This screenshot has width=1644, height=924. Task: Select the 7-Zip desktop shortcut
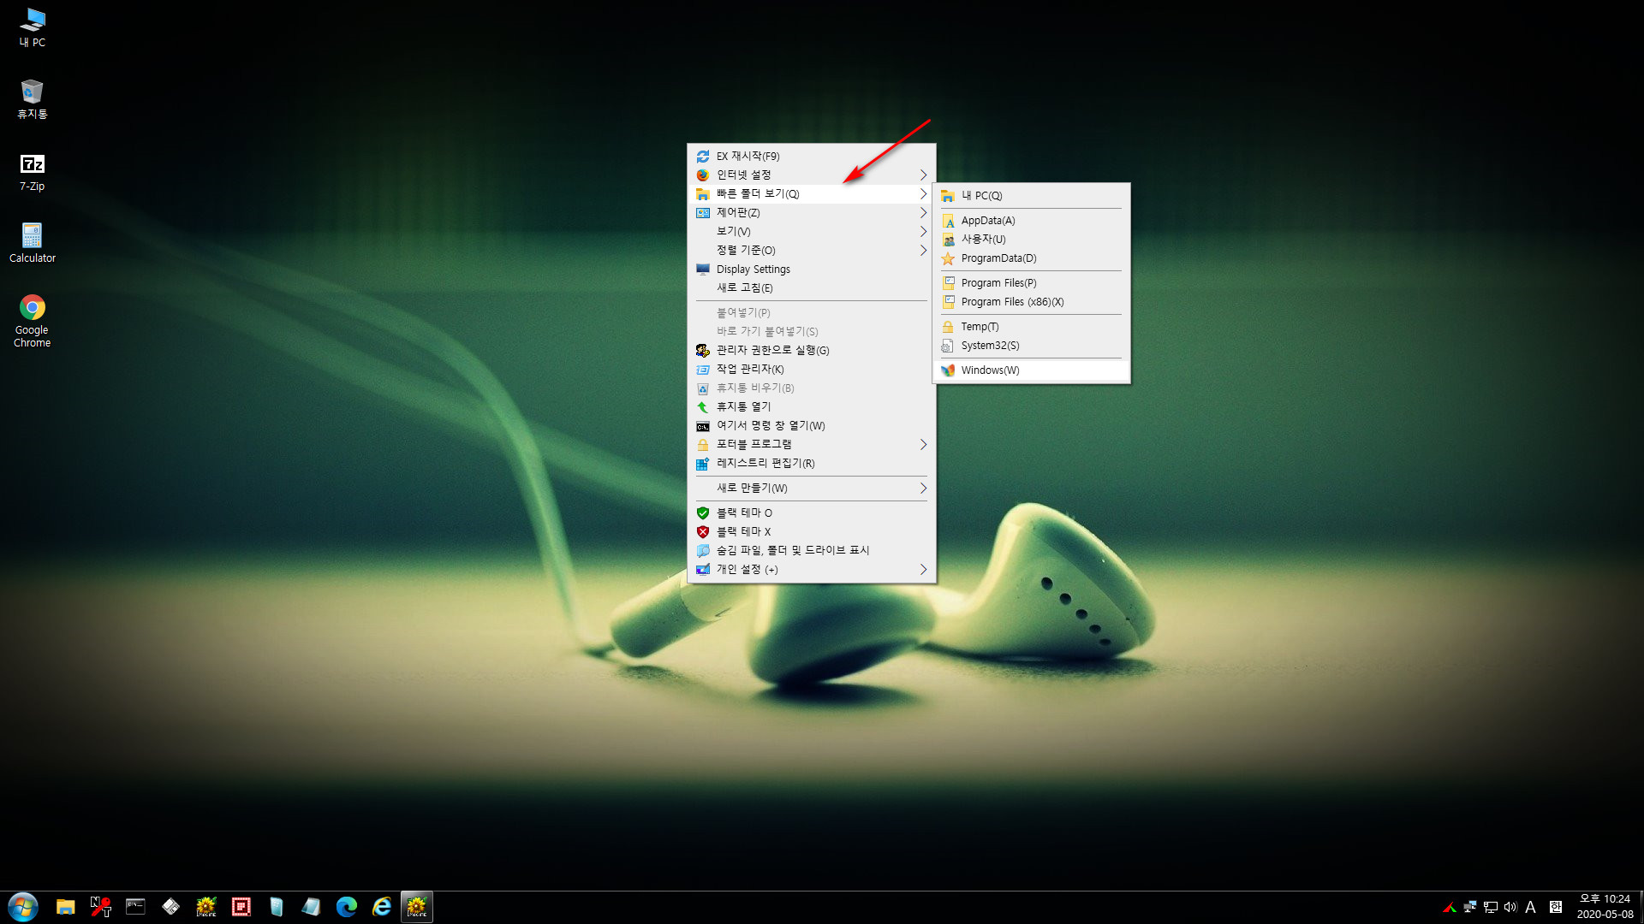(33, 172)
